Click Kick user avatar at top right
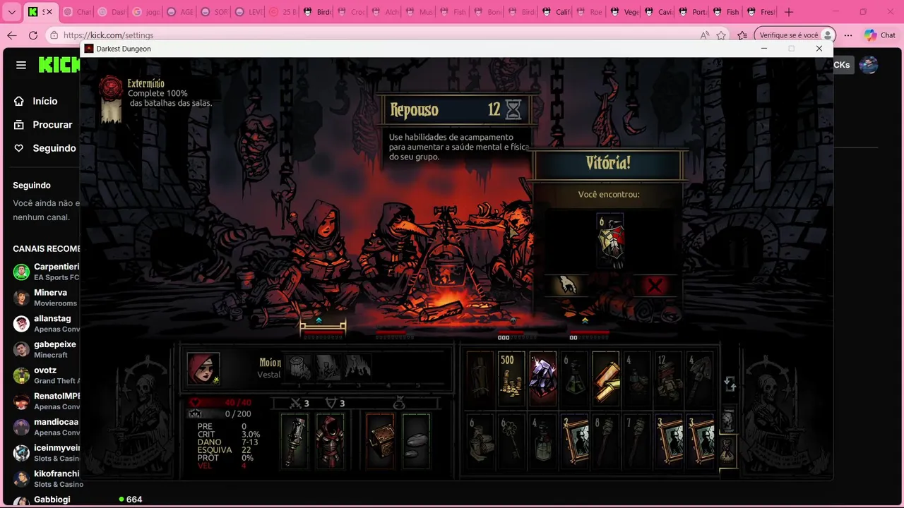Viewport: 904px width, 508px height. coord(869,65)
